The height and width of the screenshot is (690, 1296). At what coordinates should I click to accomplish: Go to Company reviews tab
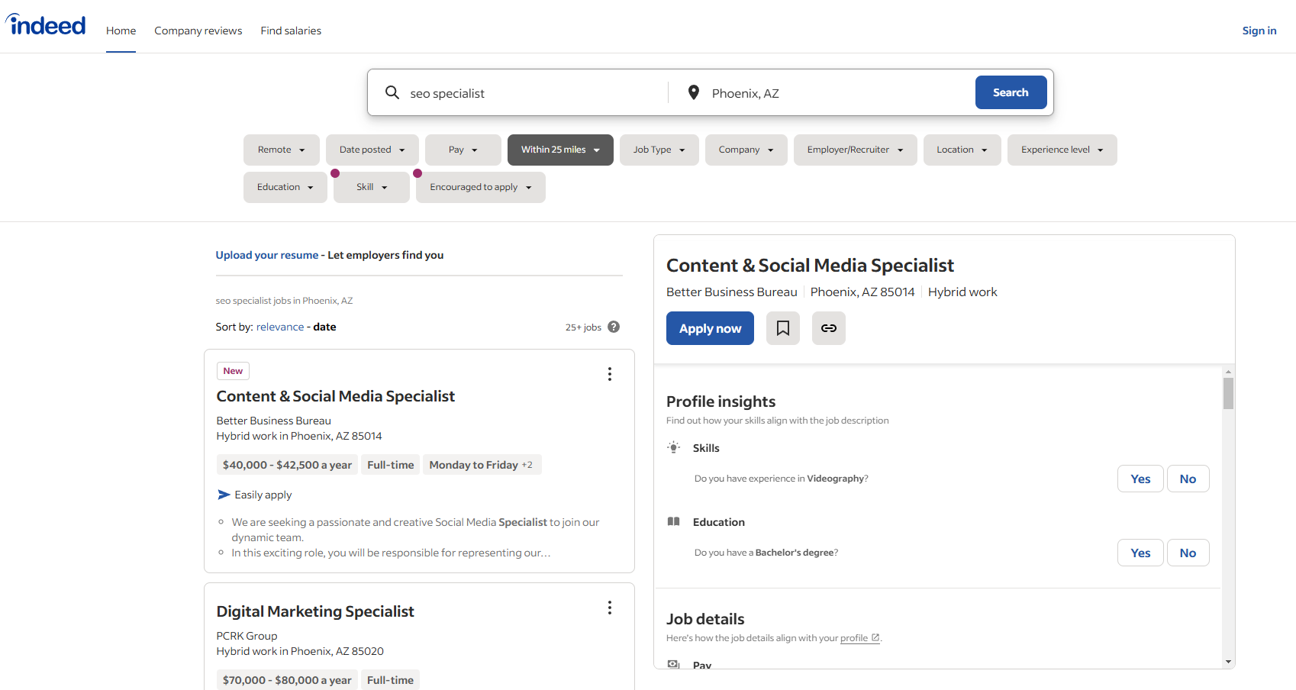pos(198,31)
